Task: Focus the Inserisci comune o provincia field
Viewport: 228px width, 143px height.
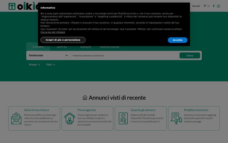Action: pos(125,55)
